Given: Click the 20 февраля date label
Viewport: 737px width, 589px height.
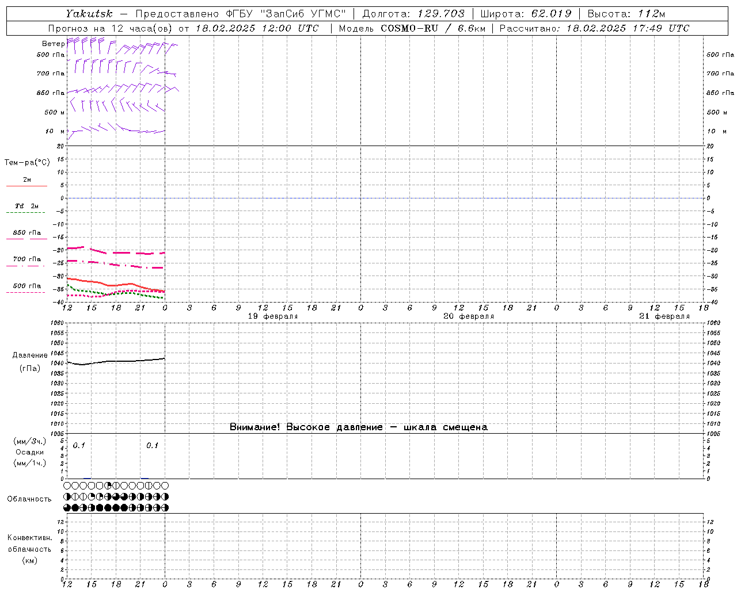Looking at the screenshot, I should click(469, 316).
